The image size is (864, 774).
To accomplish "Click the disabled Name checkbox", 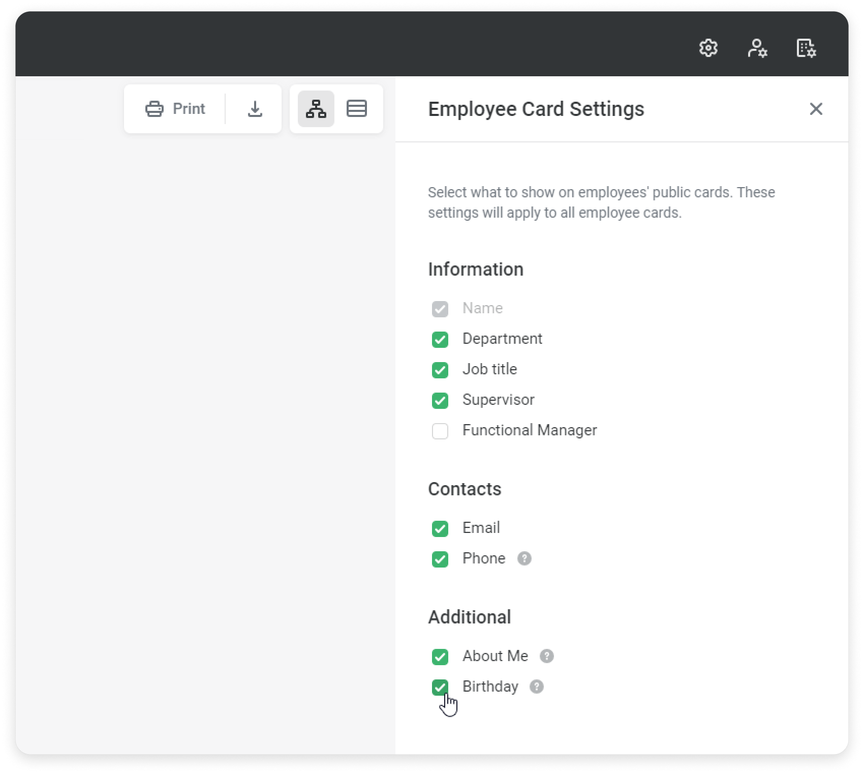I will tap(440, 309).
